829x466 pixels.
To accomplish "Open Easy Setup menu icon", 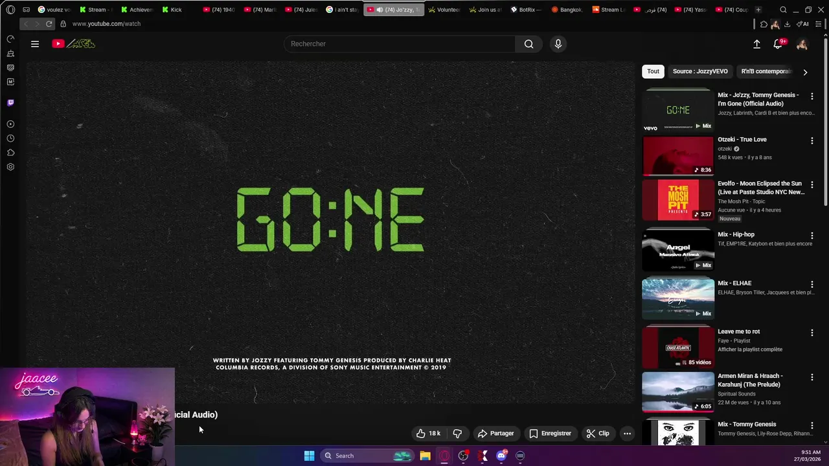I will click(x=818, y=24).
